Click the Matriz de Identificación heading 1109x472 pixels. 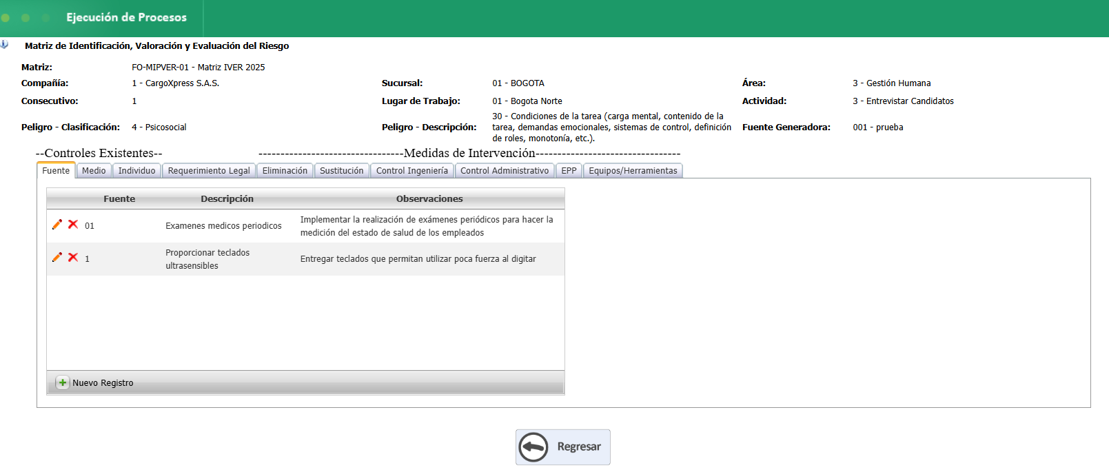pyautogui.click(x=157, y=46)
